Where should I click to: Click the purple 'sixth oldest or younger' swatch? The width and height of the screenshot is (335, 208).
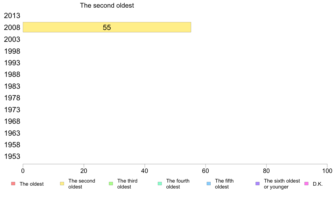(x=258, y=184)
